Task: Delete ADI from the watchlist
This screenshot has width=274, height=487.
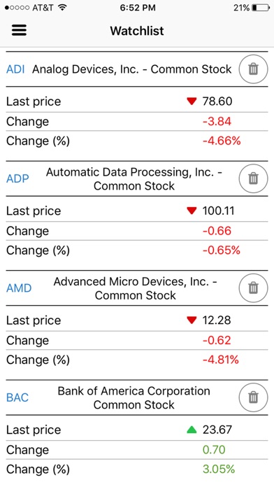Action: 253,69
